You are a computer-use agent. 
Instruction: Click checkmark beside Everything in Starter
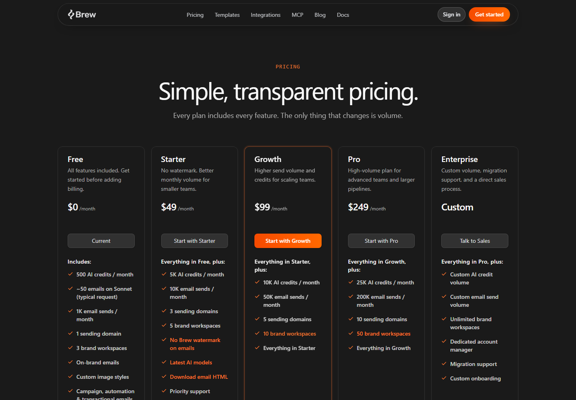257,348
